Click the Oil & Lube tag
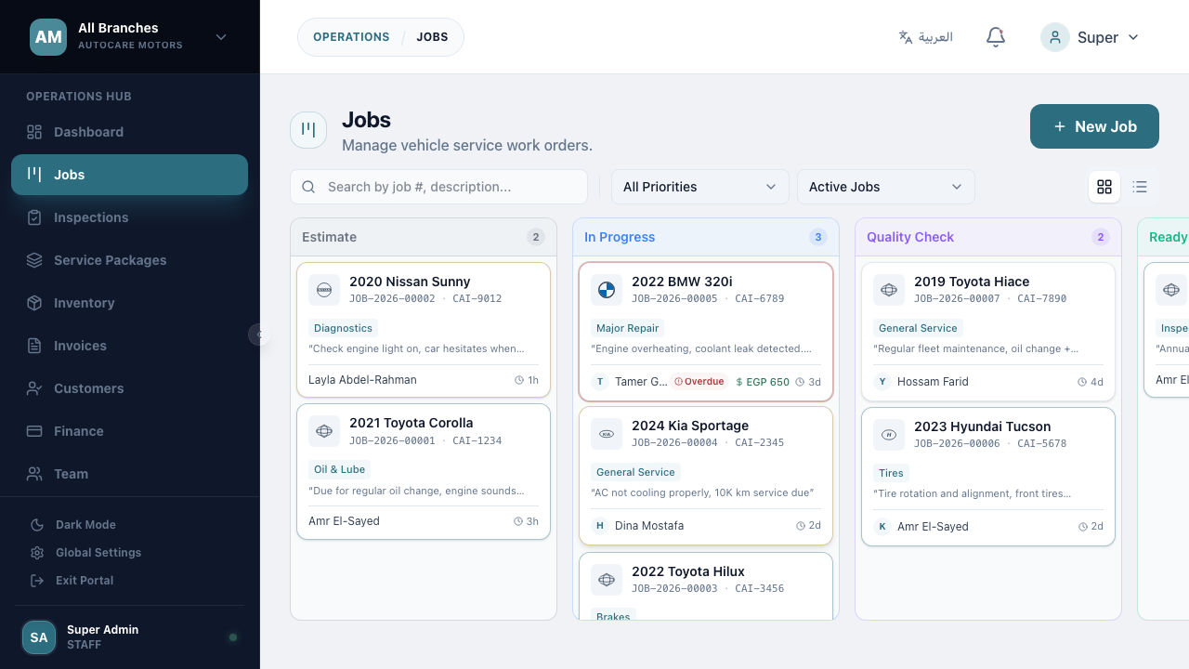Image resolution: width=1189 pixels, height=669 pixels. pyautogui.click(x=340, y=469)
